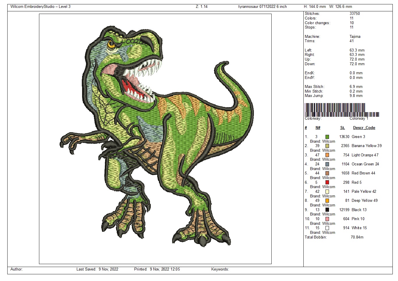Click the Left extent value '63.3 mm'

pyautogui.click(x=357, y=50)
